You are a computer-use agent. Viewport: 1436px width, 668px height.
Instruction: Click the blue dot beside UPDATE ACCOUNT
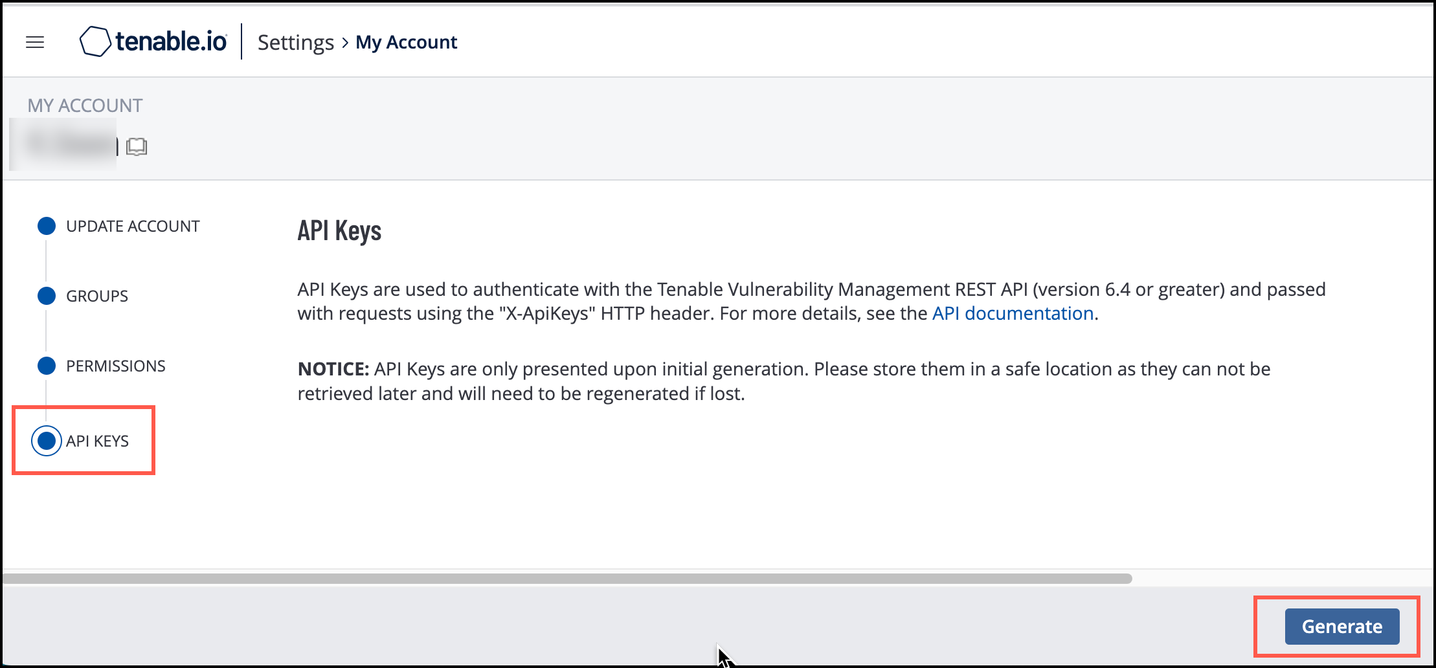[47, 226]
